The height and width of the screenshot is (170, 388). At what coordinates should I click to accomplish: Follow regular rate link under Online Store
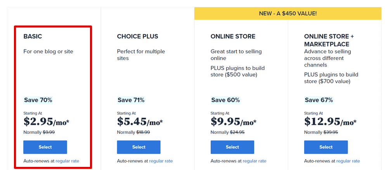[x=255, y=161]
